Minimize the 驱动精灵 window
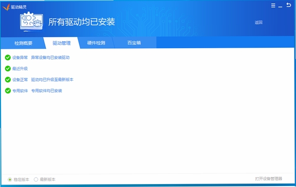Screen dimensions: 296x187 [x=280, y=7]
